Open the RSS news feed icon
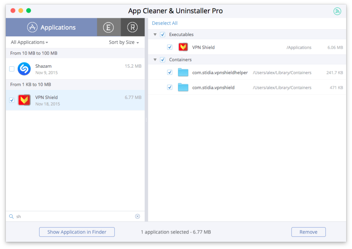 (x=337, y=11)
